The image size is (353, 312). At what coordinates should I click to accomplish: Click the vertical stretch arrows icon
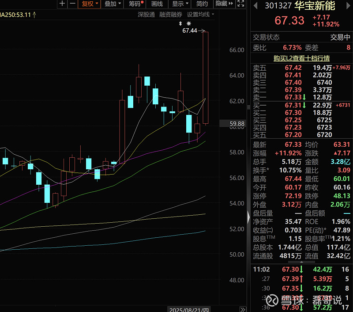click(x=180, y=23)
